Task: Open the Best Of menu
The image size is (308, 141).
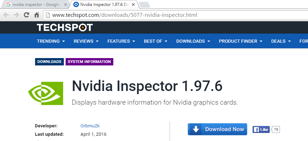Action: [155, 41]
